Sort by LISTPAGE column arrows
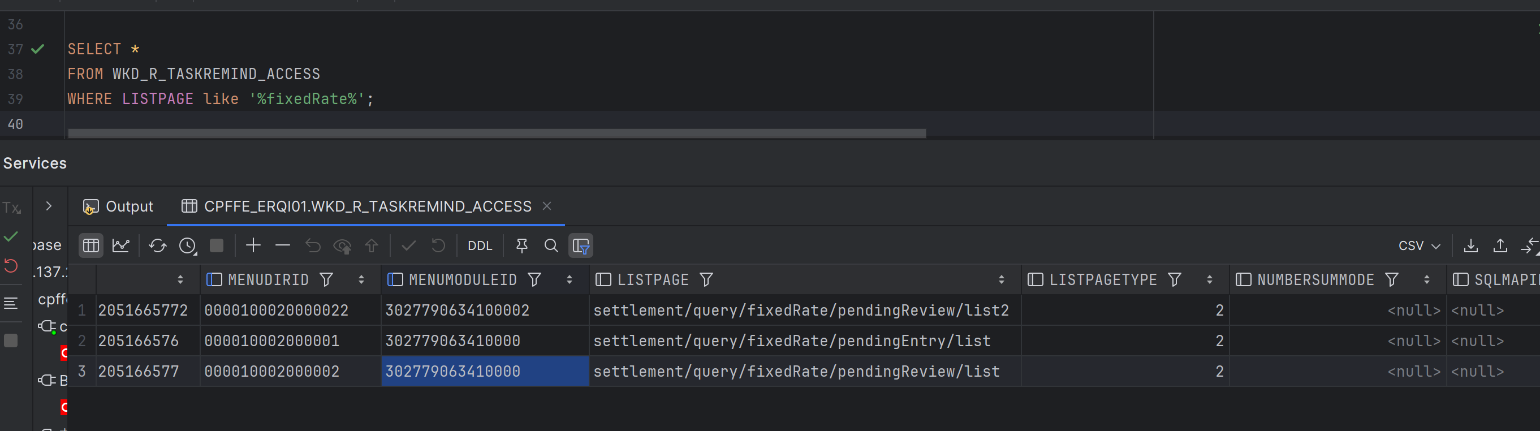1540x431 pixels. [1002, 280]
